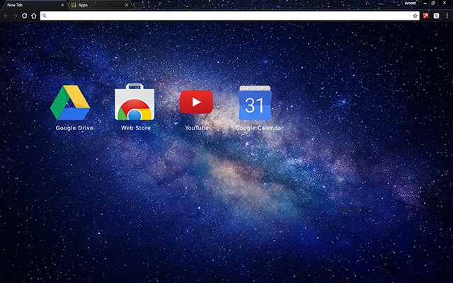453x283 pixels.
Task: Click the search magnifier in address bar
Action: 44,16
